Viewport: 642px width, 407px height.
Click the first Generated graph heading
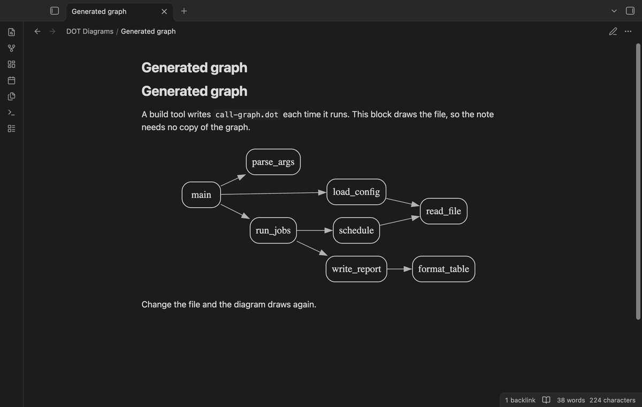coord(194,67)
